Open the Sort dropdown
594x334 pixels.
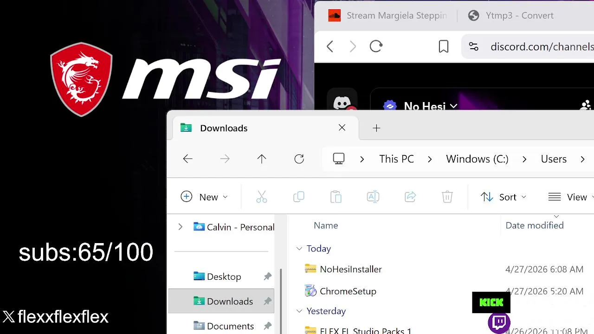[504, 197]
